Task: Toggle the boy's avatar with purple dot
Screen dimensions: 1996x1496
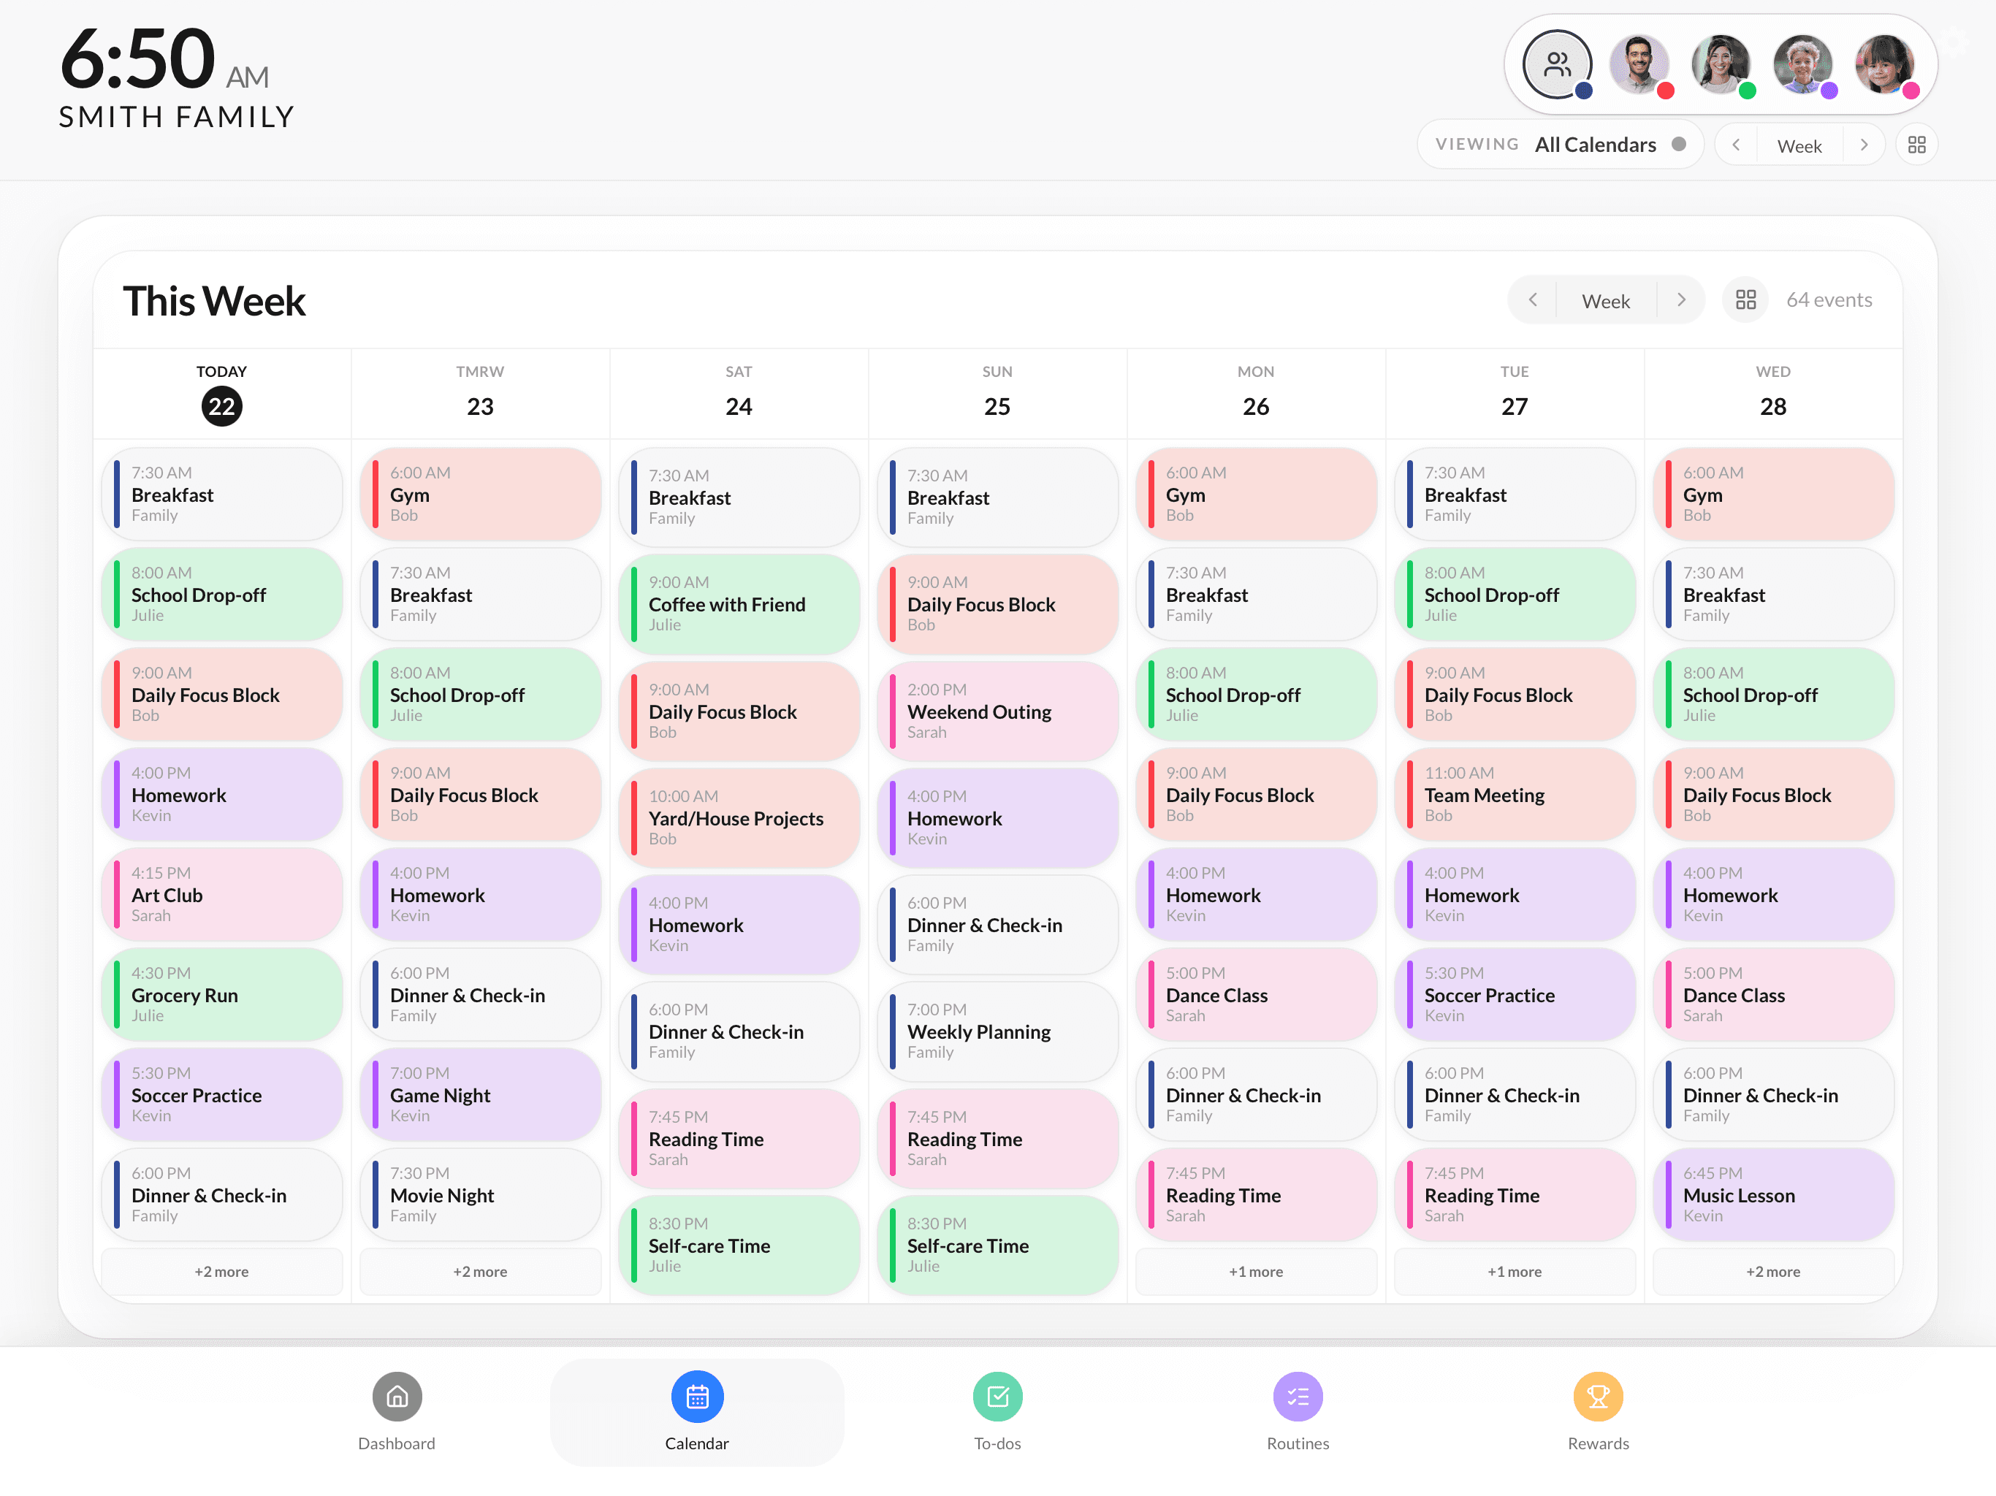Action: [x=1802, y=64]
